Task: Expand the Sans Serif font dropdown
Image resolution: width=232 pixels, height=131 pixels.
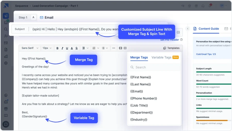Action: pos(30,48)
